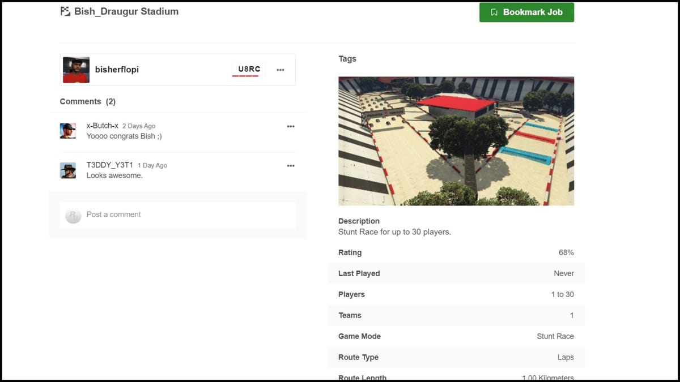View the stadium track preview image

(x=456, y=141)
